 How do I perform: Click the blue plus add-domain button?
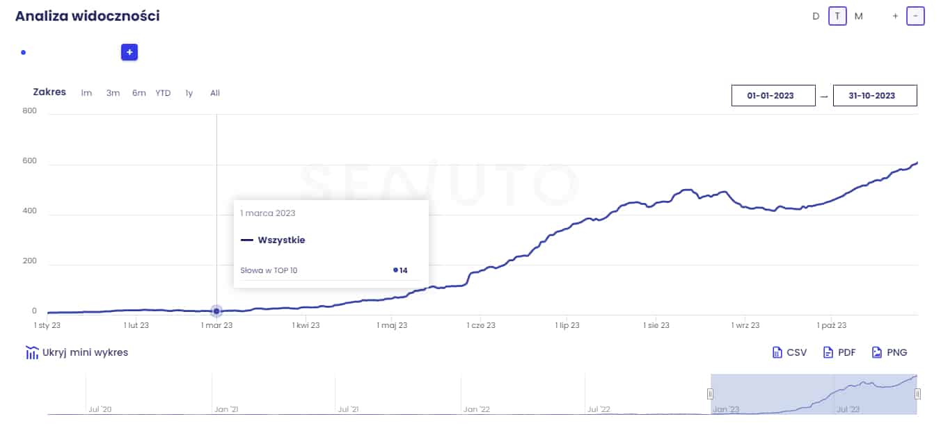(x=129, y=52)
